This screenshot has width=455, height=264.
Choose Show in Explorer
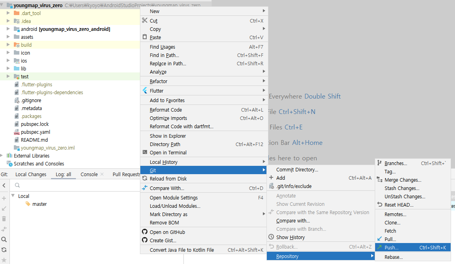204,136
